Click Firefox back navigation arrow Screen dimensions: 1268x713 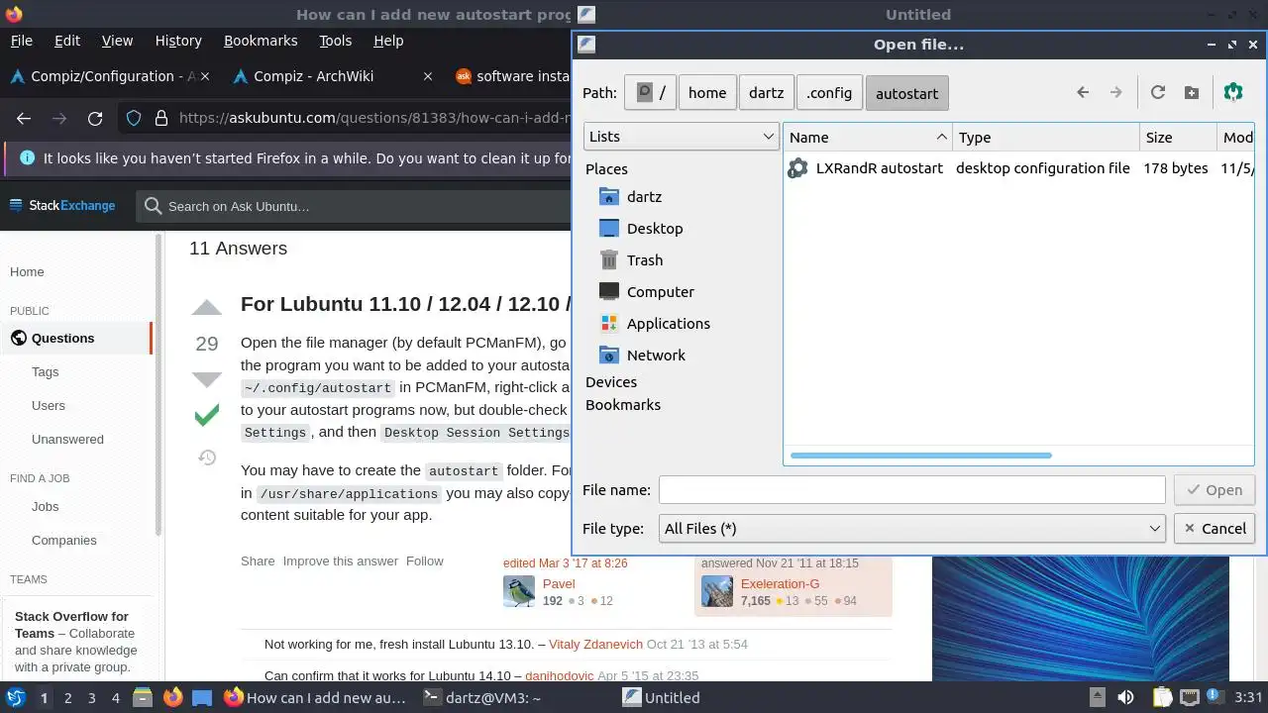(24, 118)
